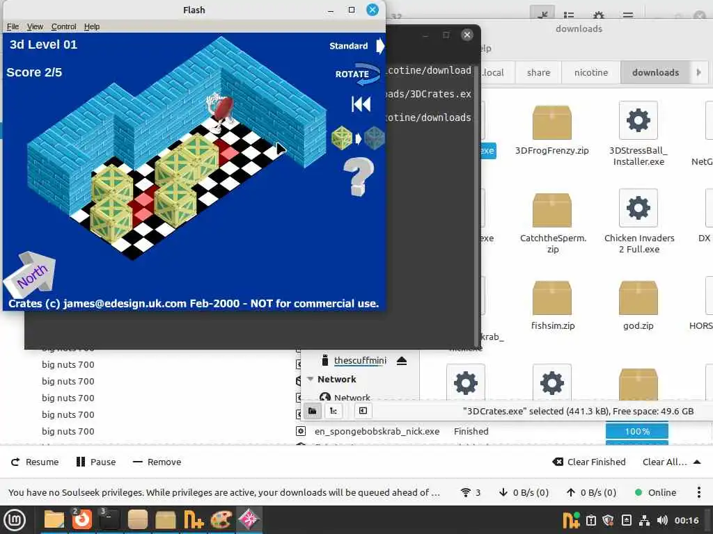Open the paint palette app in taskbar
The image size is (713, 534).
pyautogui.click(x=221, y=520)
